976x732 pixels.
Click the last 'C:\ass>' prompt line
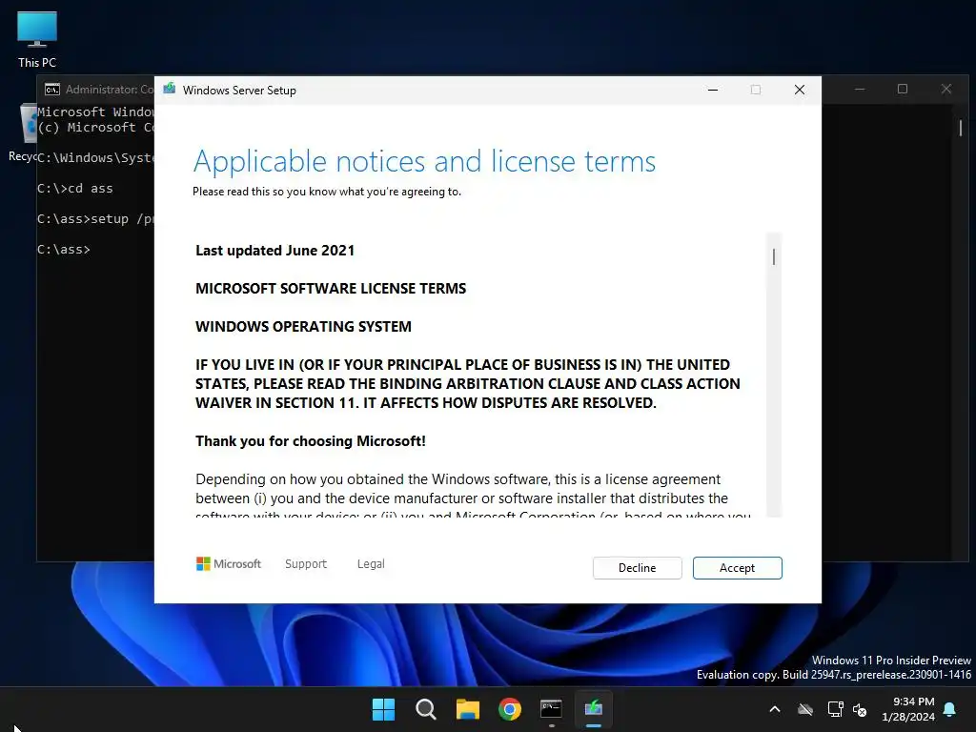64,249
